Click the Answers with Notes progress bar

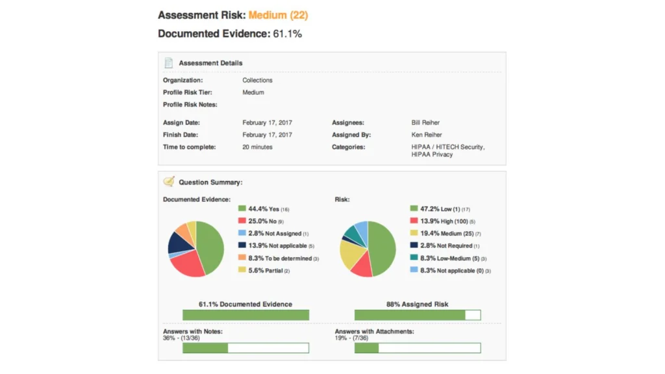tap(245, 348)
